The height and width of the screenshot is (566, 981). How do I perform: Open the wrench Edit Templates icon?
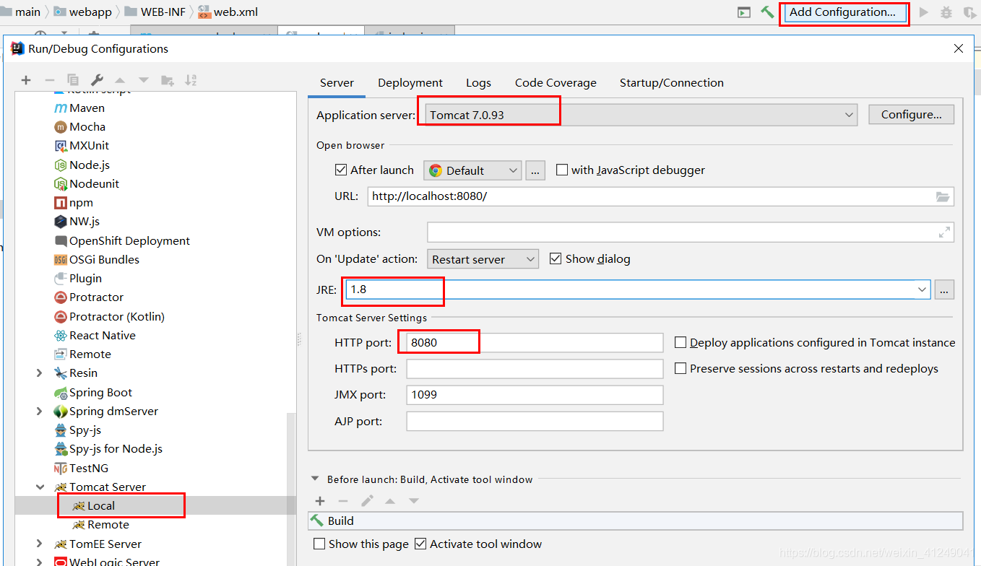pos(97,80)
